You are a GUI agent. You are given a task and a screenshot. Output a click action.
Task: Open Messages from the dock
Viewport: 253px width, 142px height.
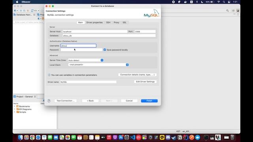coord(50,137)
